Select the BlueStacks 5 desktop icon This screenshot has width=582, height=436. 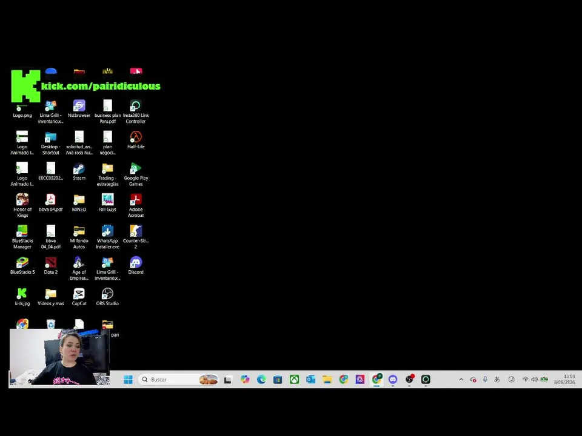click(22, 265)
